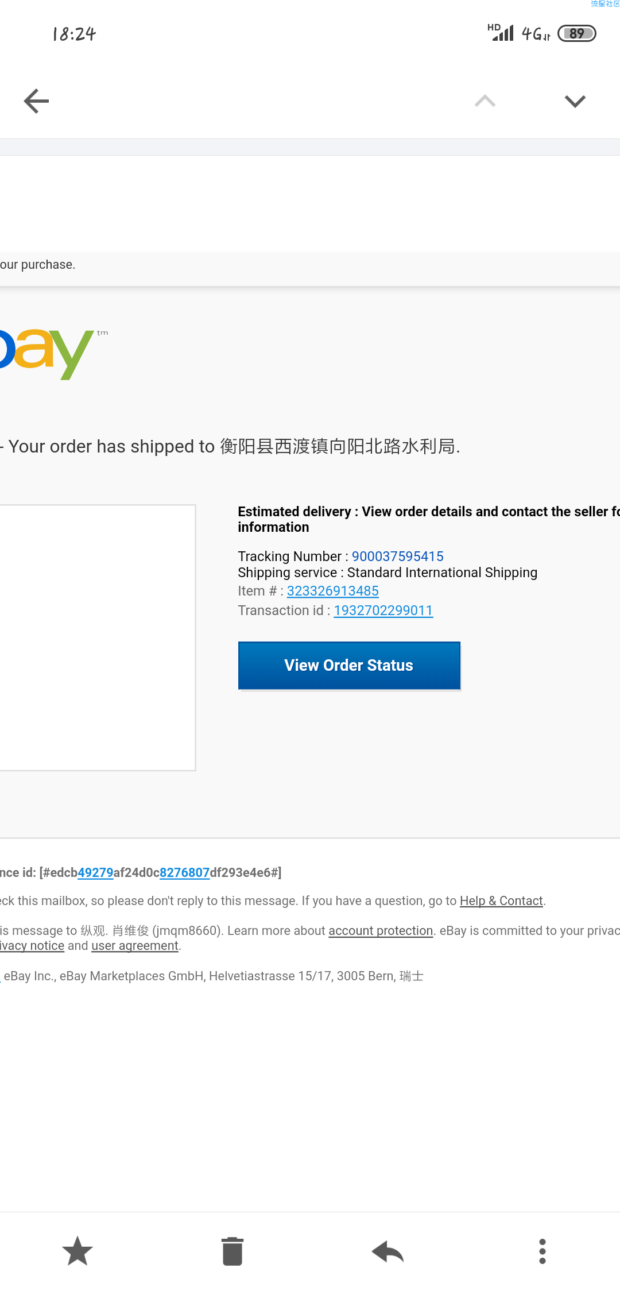Tap the back arrow icon
This screenshot has width=620, height=1291.
pyautogui.click(x=36, y=101)
